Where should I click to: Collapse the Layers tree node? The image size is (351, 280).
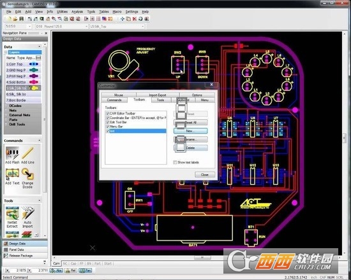point(6,52)
